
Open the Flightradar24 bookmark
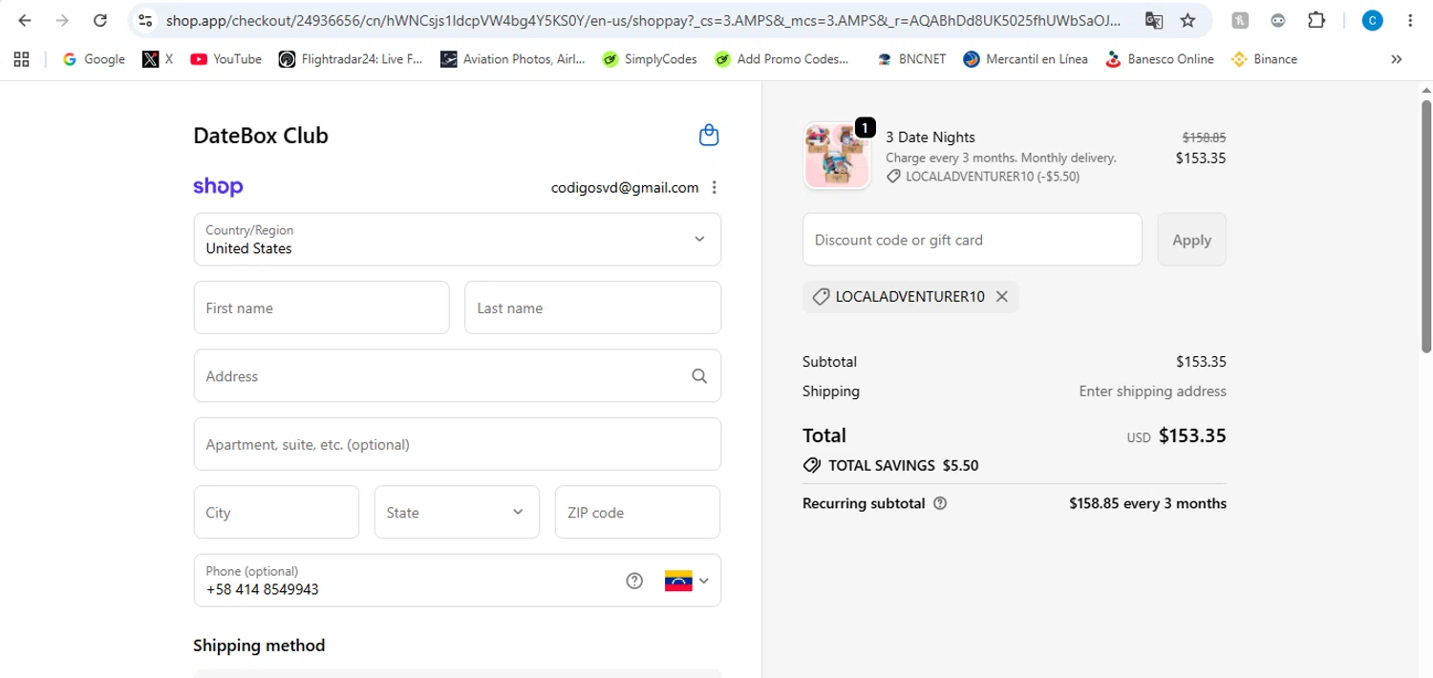click(x=351, y=59)
